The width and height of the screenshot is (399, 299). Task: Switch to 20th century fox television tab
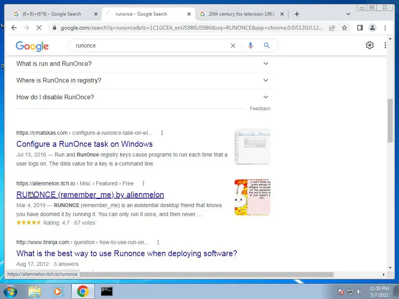pyautogui.click(x=241, y=14)
